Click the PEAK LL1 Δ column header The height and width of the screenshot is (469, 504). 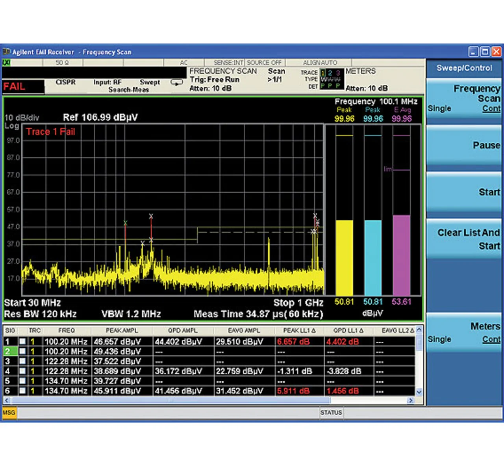click(299, 330)
